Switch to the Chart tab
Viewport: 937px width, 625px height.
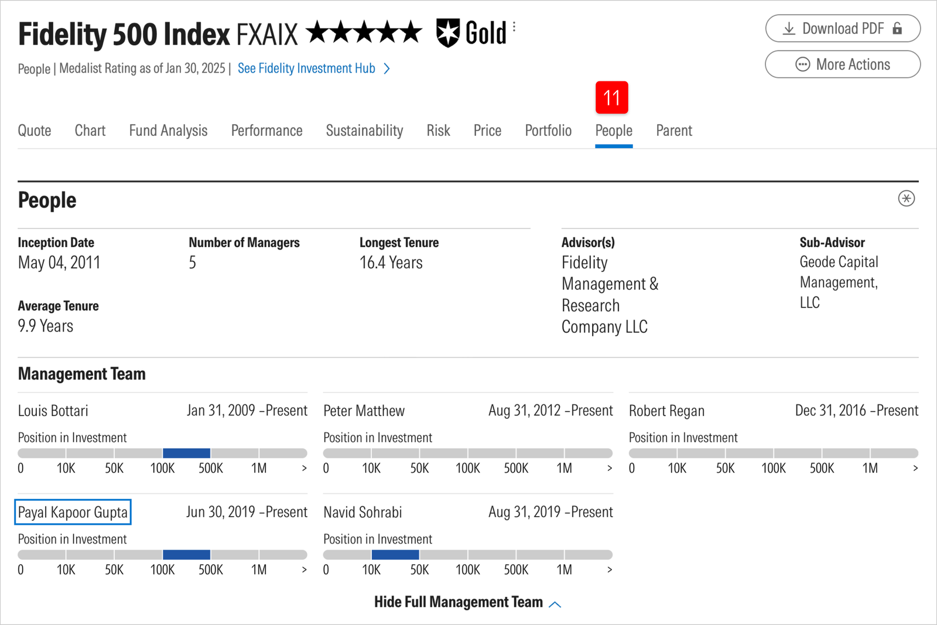coord(90,130)
